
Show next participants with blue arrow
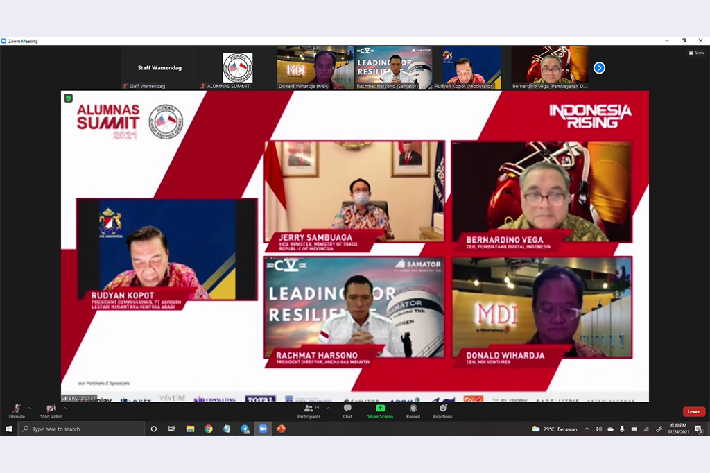(600, 68)
